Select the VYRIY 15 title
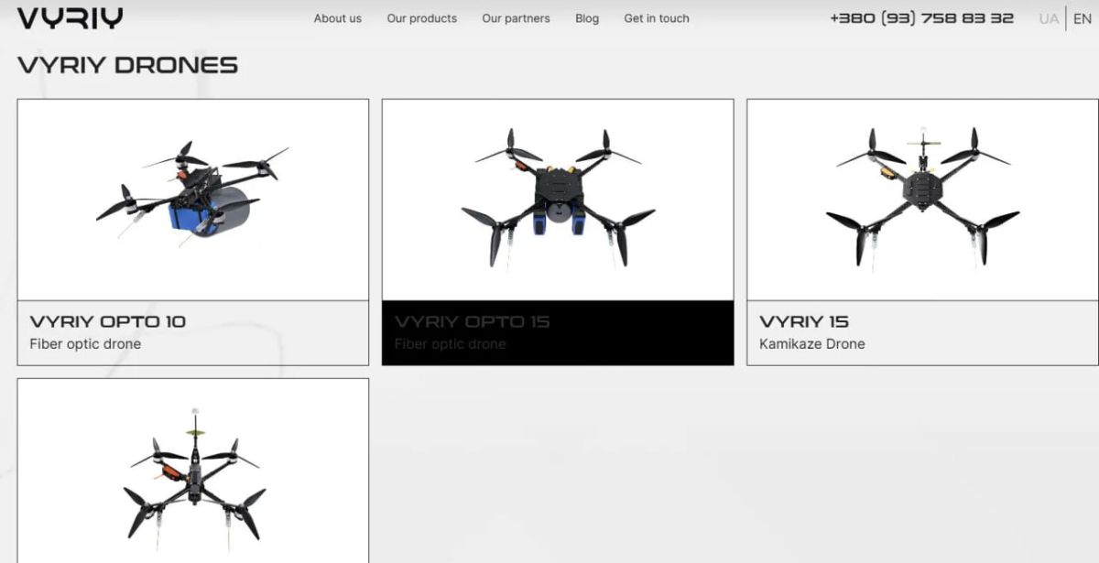1099x563 pixels. click(x=804, y=321)
